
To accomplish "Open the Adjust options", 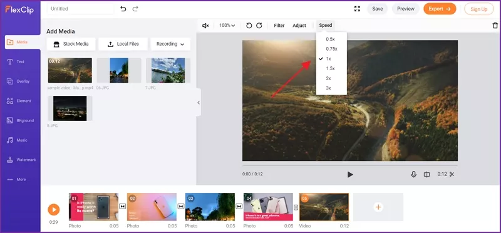I will tap(299, 26).
